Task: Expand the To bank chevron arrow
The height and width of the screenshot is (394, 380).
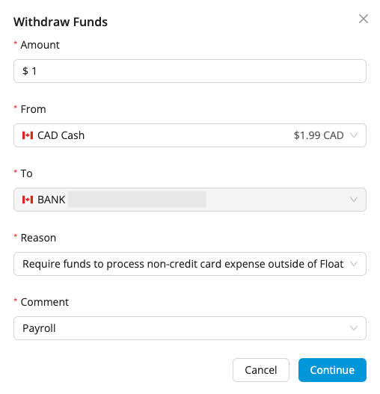Action: 354,200
